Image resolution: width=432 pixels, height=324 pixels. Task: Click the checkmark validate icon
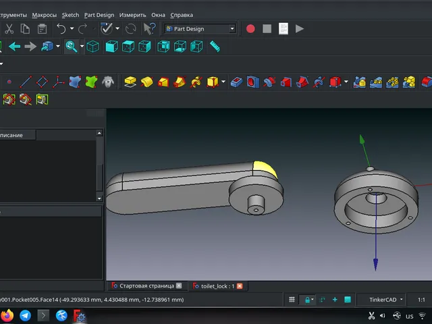click(107, 28)
